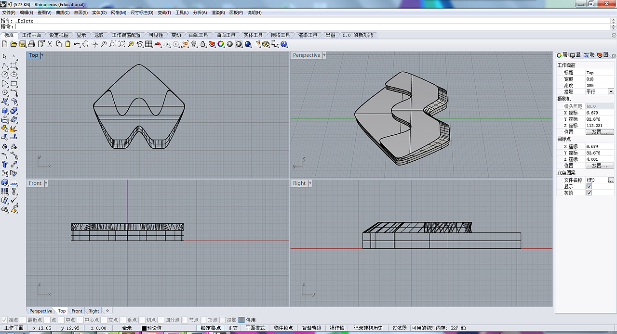Select the Text 'T' tool in left toolbar

[5, 164]
